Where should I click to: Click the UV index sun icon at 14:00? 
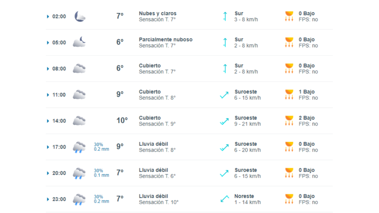pyautogui.click(x=289, y=121)
